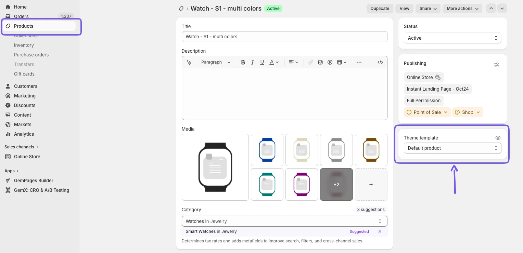Expand the Sales channels section
Screen dimensions: 523x253
point(21,147)
